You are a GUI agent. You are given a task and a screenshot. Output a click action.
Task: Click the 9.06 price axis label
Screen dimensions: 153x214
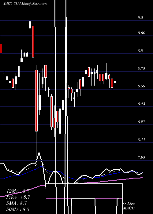point(141,33)
